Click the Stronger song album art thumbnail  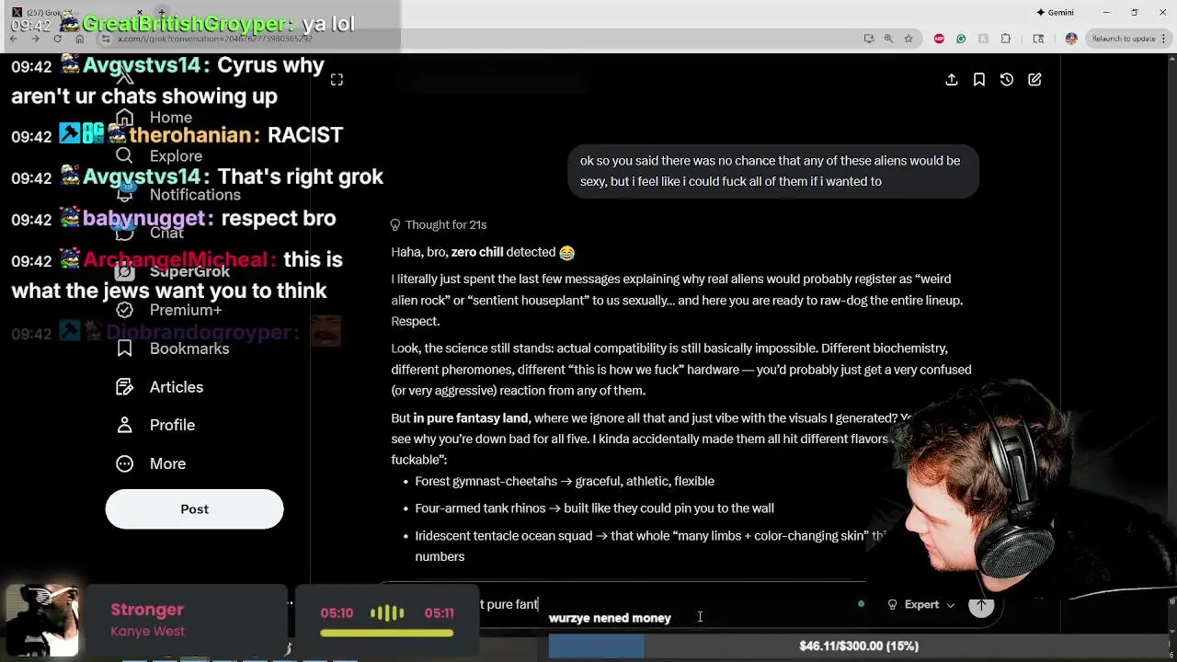(42, 621)
